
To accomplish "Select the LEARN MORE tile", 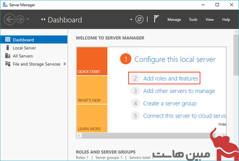I will (x=92, y=118).
